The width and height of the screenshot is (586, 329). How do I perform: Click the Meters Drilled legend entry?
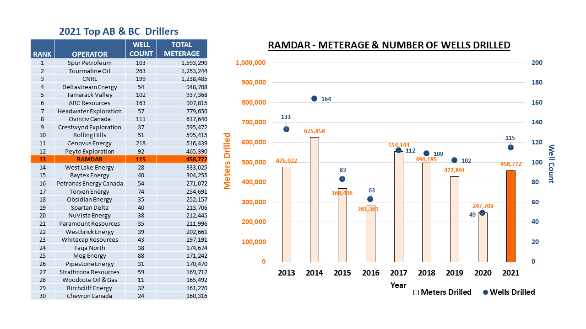[x=442, y=292]
